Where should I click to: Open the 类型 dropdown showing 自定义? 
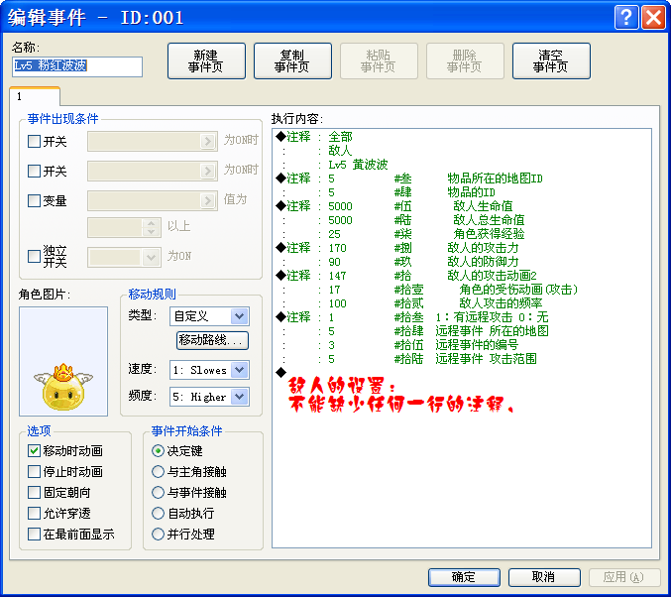tap(210, 317)
